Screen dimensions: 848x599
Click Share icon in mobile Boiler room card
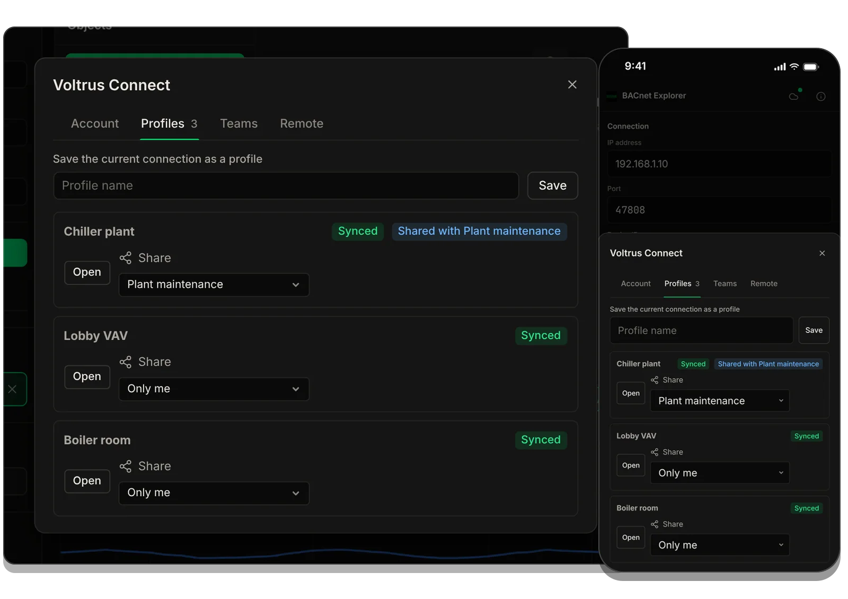click(655, 524)
